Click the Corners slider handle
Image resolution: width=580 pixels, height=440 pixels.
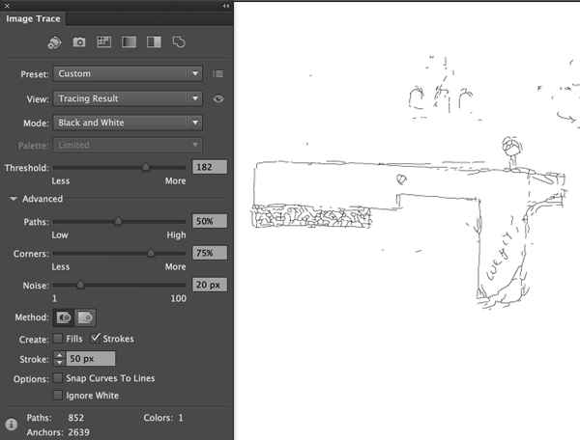click(151, 253)
